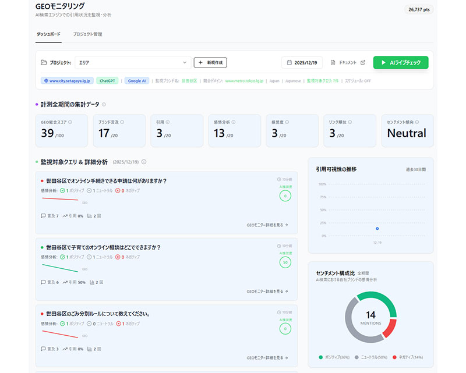Click the external link icon beside ドキュメント

tap(363, 62)
